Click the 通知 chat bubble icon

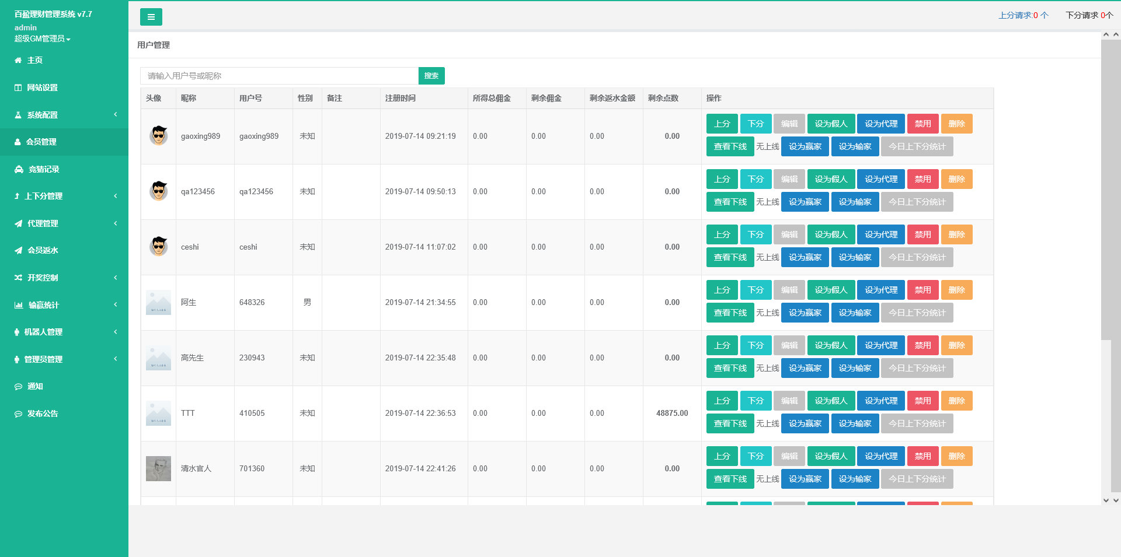18,386
